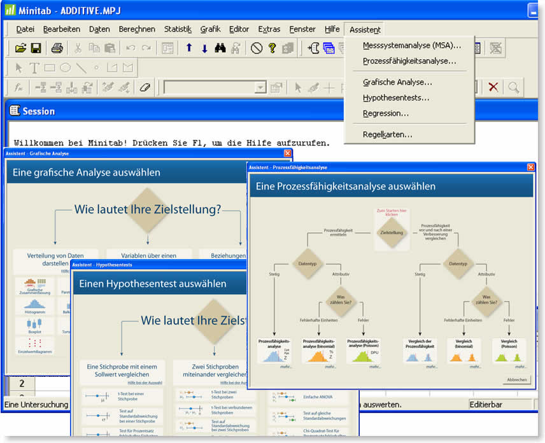
Task: Select the Rectangle drawing tool
Action: click(x=50, y=67)
